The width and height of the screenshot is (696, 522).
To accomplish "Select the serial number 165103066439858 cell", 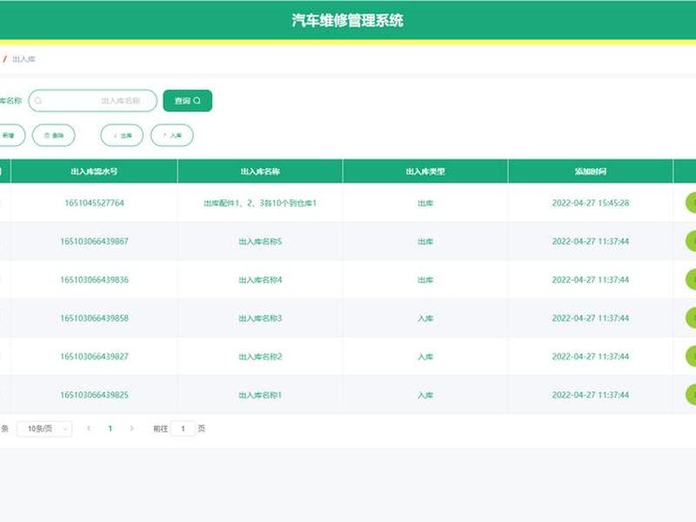I will 94,318.
